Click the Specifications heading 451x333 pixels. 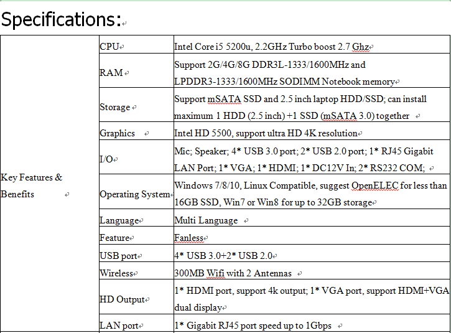click(61, 19)
